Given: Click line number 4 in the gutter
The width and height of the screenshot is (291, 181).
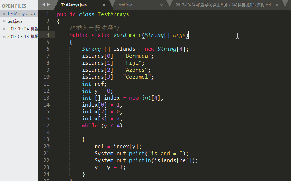Looking at the screenshot, I should click(x=48, y=35).
